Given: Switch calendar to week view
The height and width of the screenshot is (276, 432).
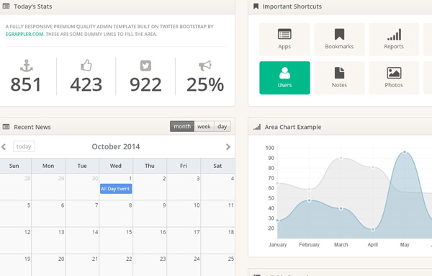Looking at the screenshot, I should pyautogui.click(x=204, y=126).
